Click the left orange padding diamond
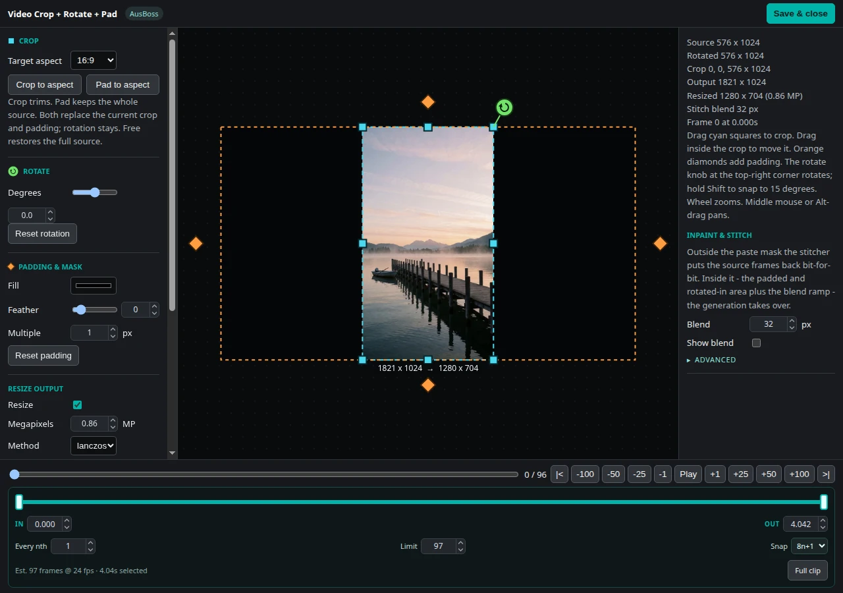Viewport: 843px width, 593px height. pyautogui.click(x=196, y=243)
